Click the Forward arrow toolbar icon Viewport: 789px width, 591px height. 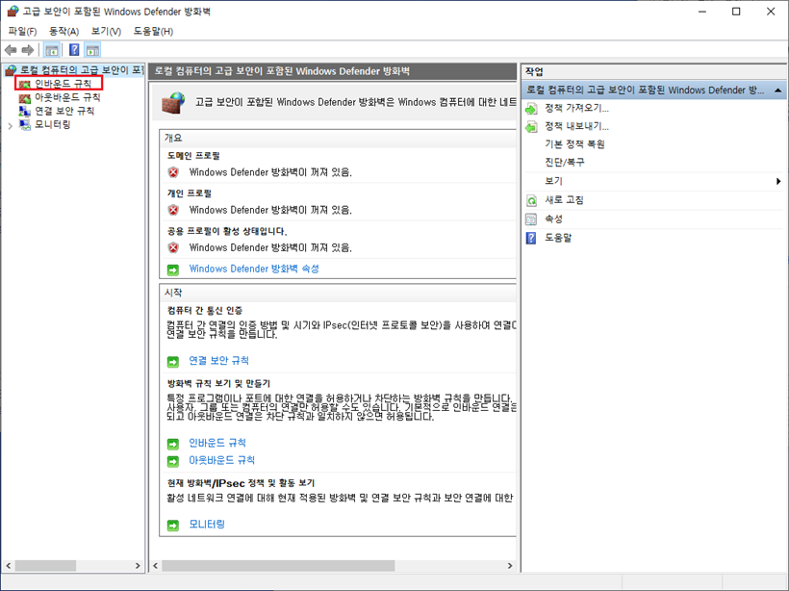click(x=28, y=50)
